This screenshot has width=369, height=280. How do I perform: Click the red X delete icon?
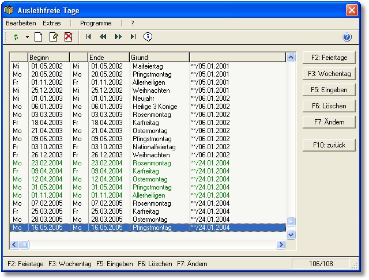[x=68, y=37]
